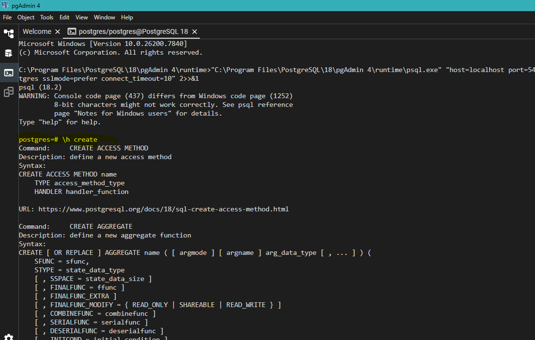
Task: Open the Schema Diff workspace icon
Action: coord(9,92)
